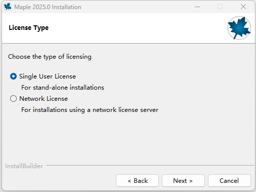Click the divider line beside InstallBuilder
The image size is (256, 192).
[150, 166]
